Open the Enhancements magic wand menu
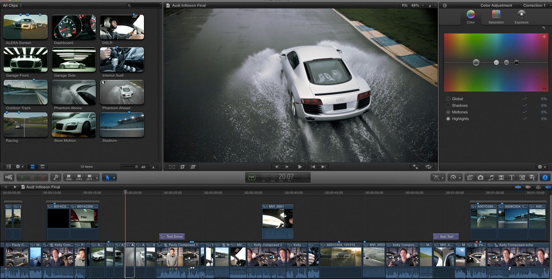552x279 pixels. 438,178
